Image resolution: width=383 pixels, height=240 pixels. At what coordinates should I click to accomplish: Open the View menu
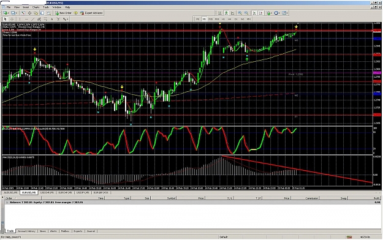coord(17,7)
